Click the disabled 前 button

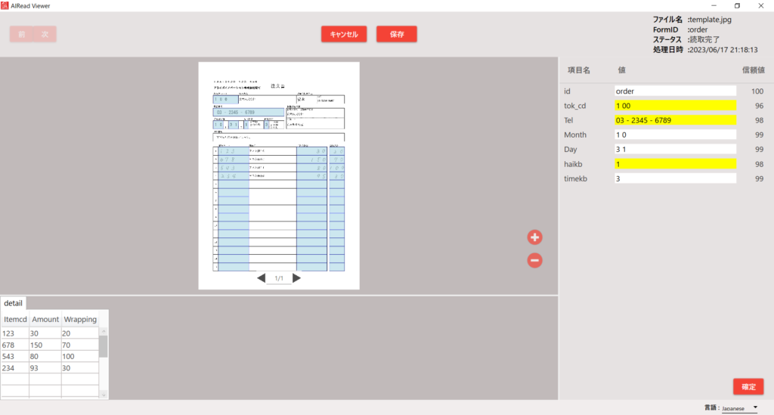click(x=21, y=34)
